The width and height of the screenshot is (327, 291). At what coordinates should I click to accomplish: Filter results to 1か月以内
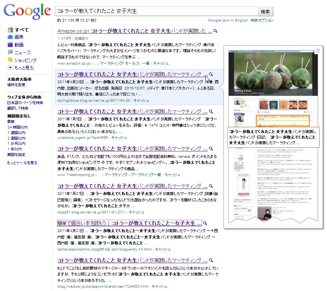pos(16,143)
